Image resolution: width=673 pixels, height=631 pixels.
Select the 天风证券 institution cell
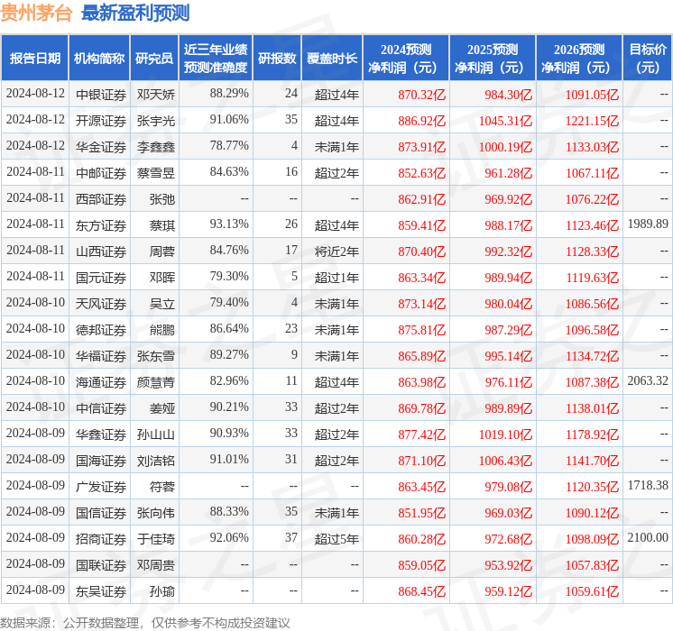tap(101, 304)
